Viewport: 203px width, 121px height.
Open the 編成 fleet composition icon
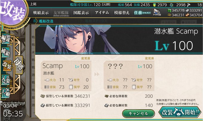[5, 39]
